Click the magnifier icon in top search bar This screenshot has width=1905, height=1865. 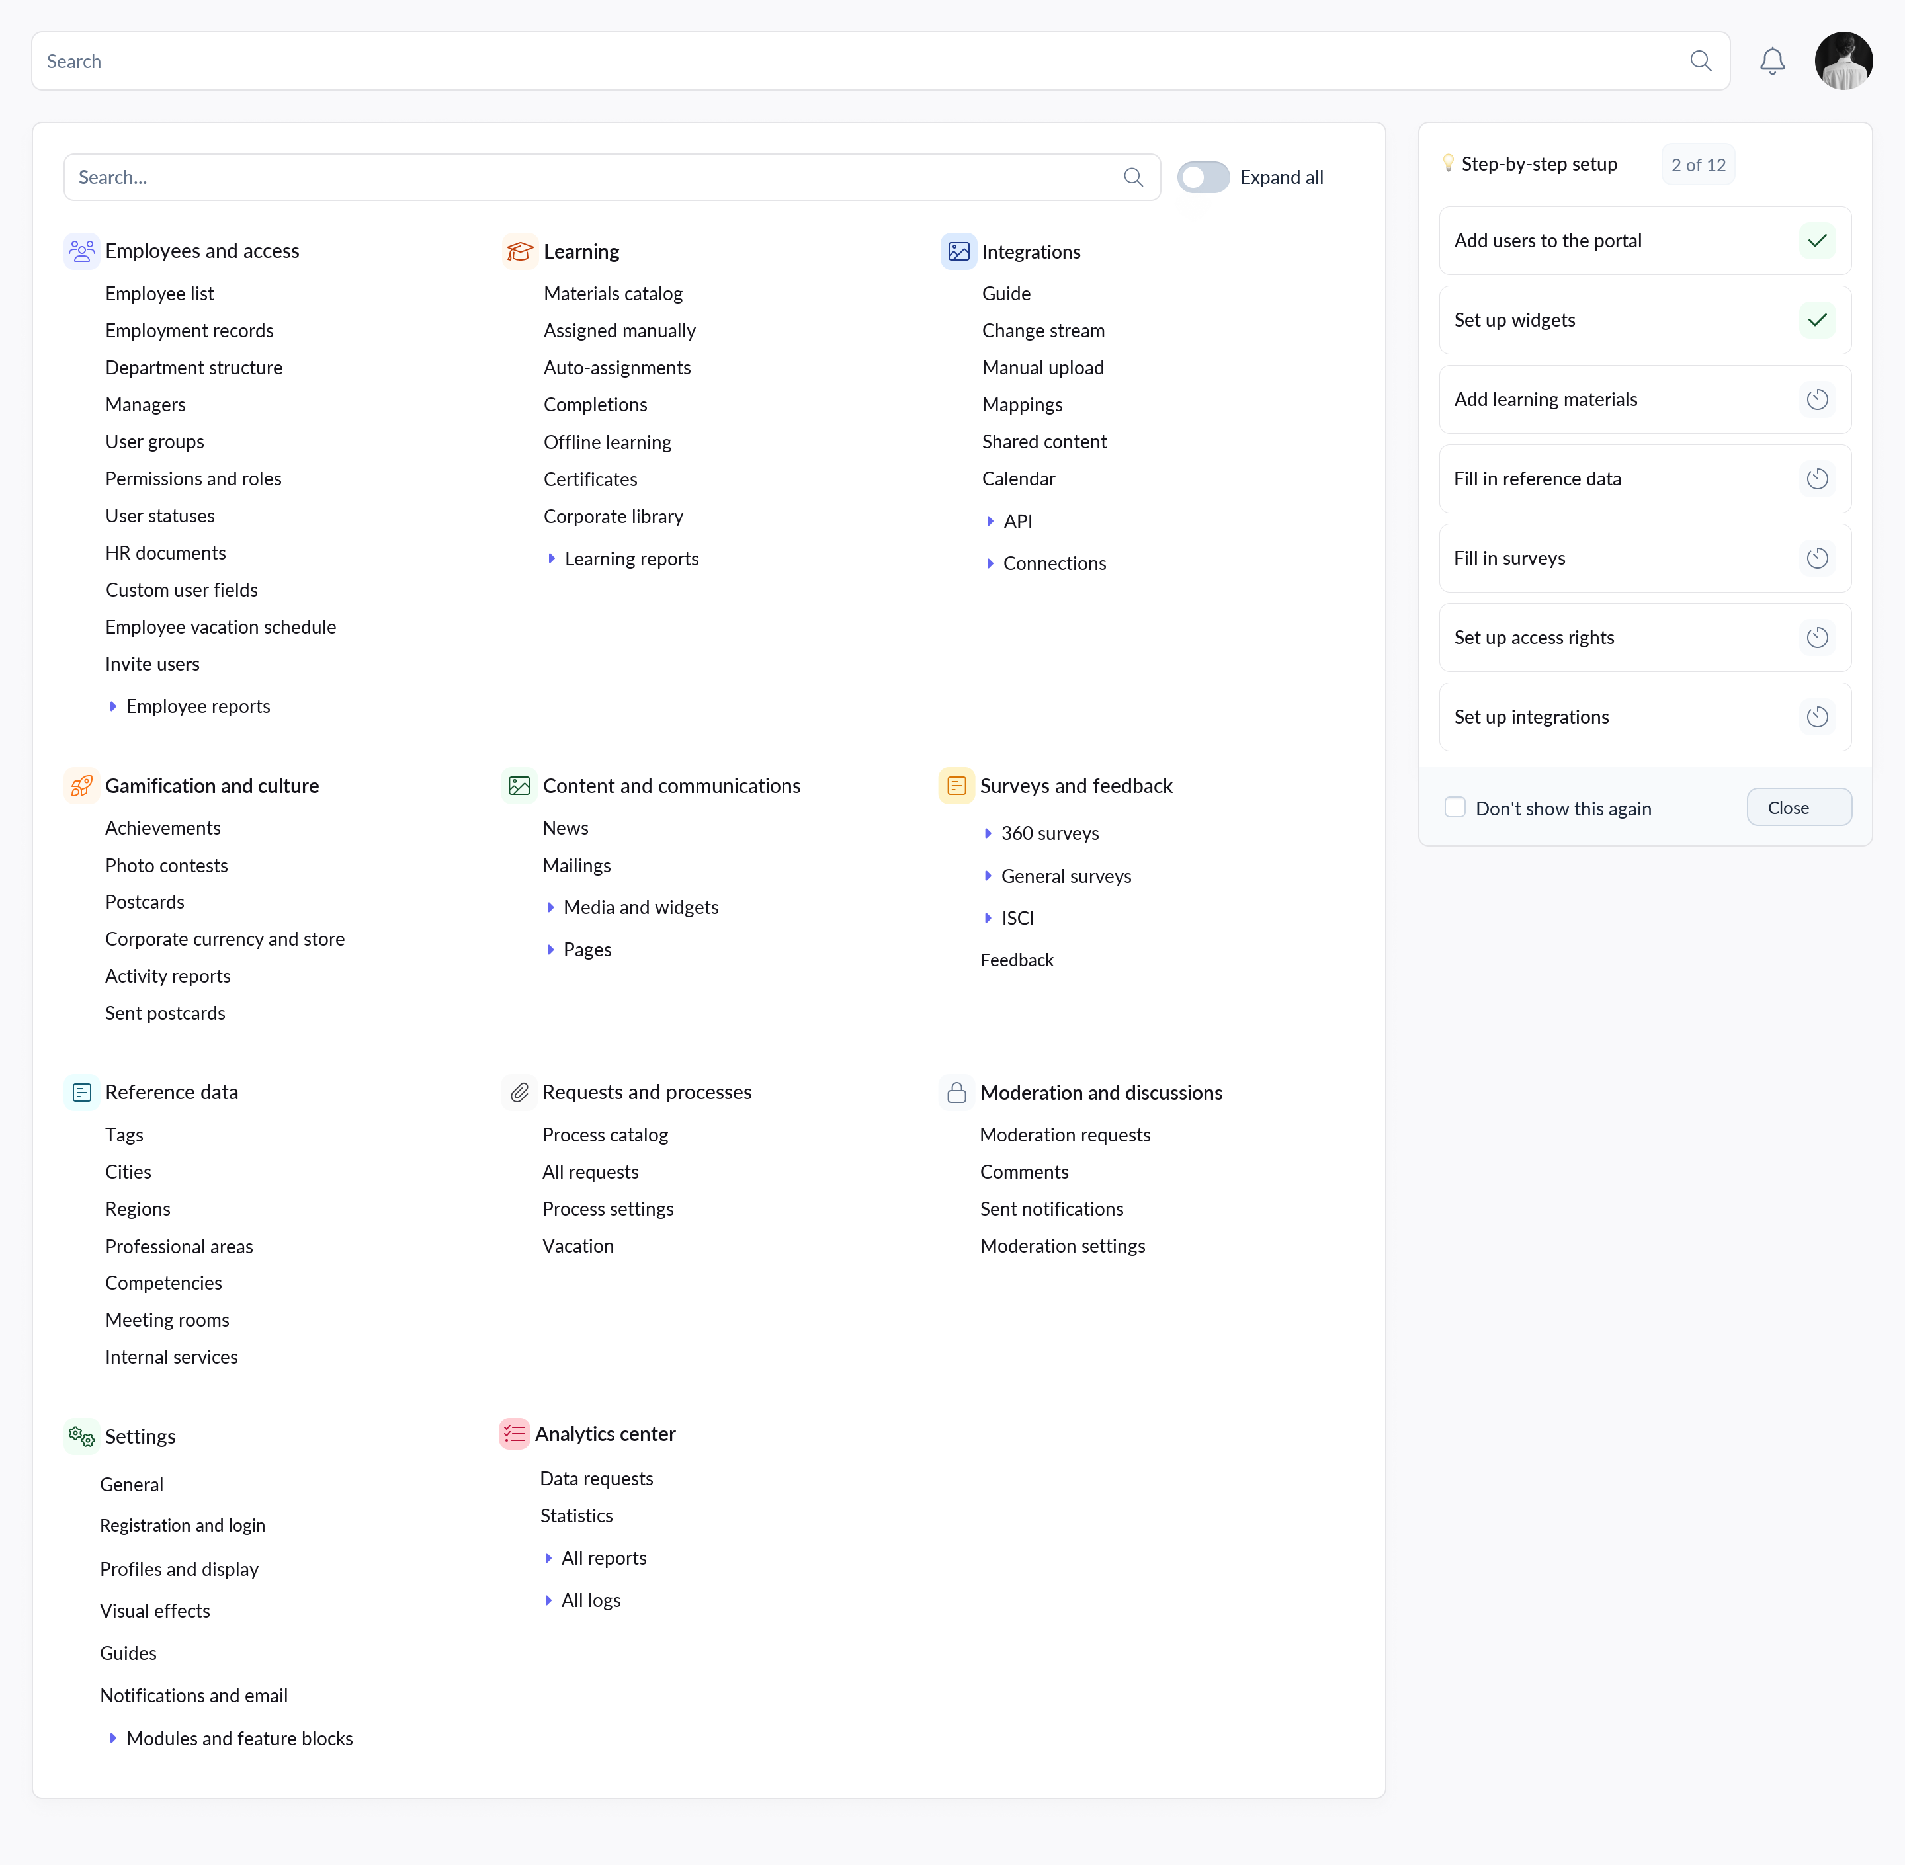click(1701, 61)
